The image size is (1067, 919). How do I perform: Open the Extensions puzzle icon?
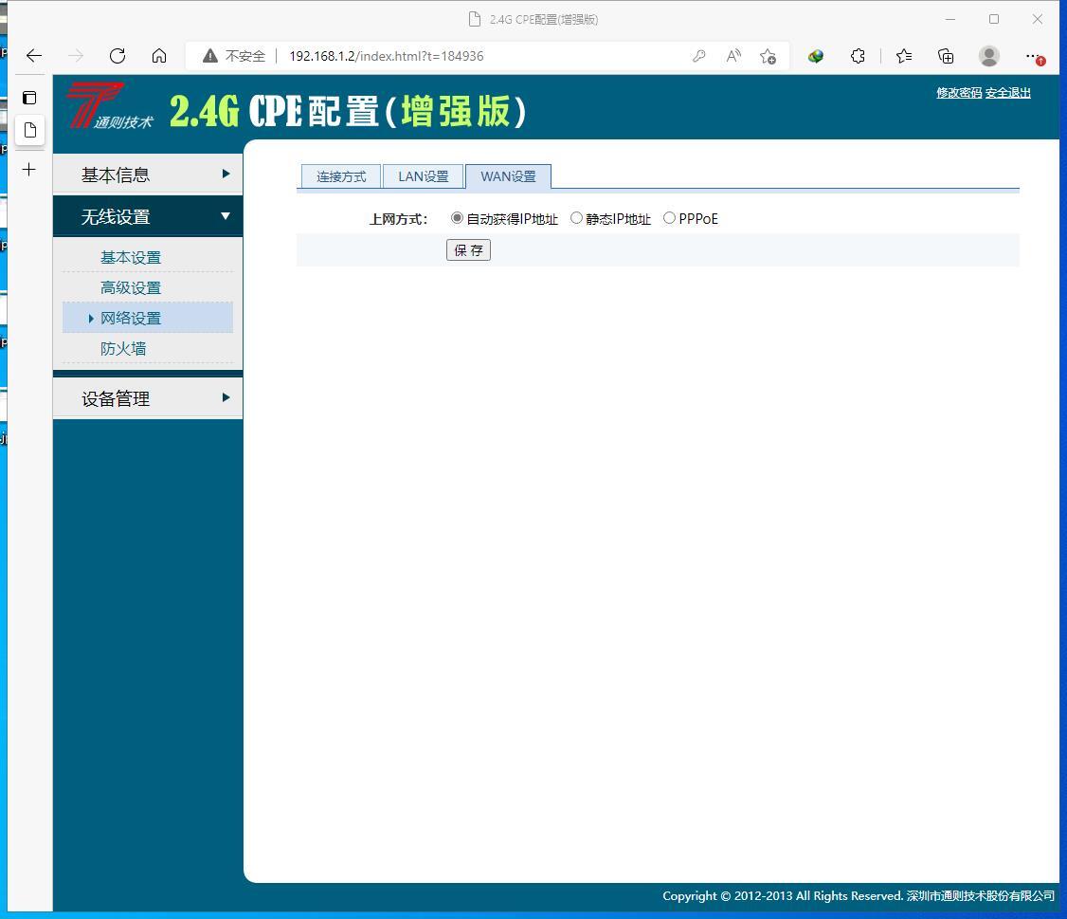coord(858,56)
